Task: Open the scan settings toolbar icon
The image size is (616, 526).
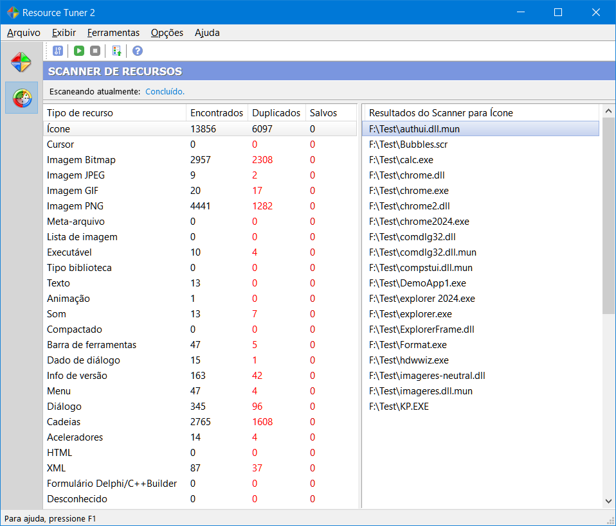Action: click(58, 51)
